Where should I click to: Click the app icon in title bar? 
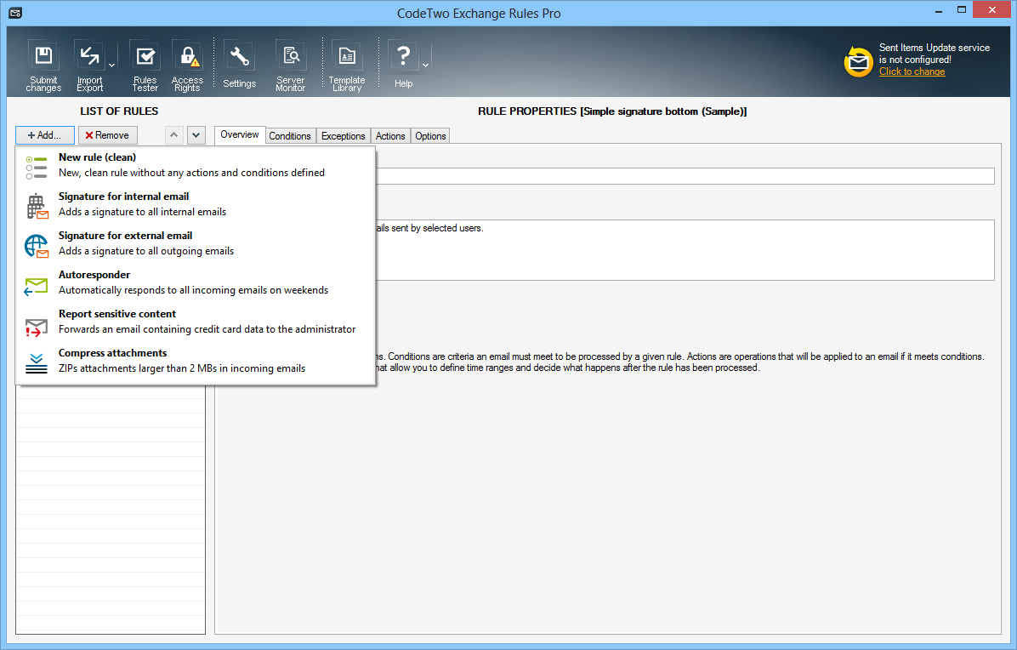pos(15,13)
